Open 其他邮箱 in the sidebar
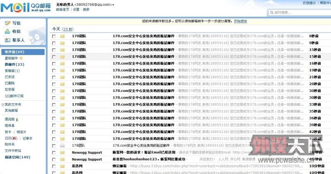Image resolution: width=331 pixels, height=174 pixels. point(12,111)
